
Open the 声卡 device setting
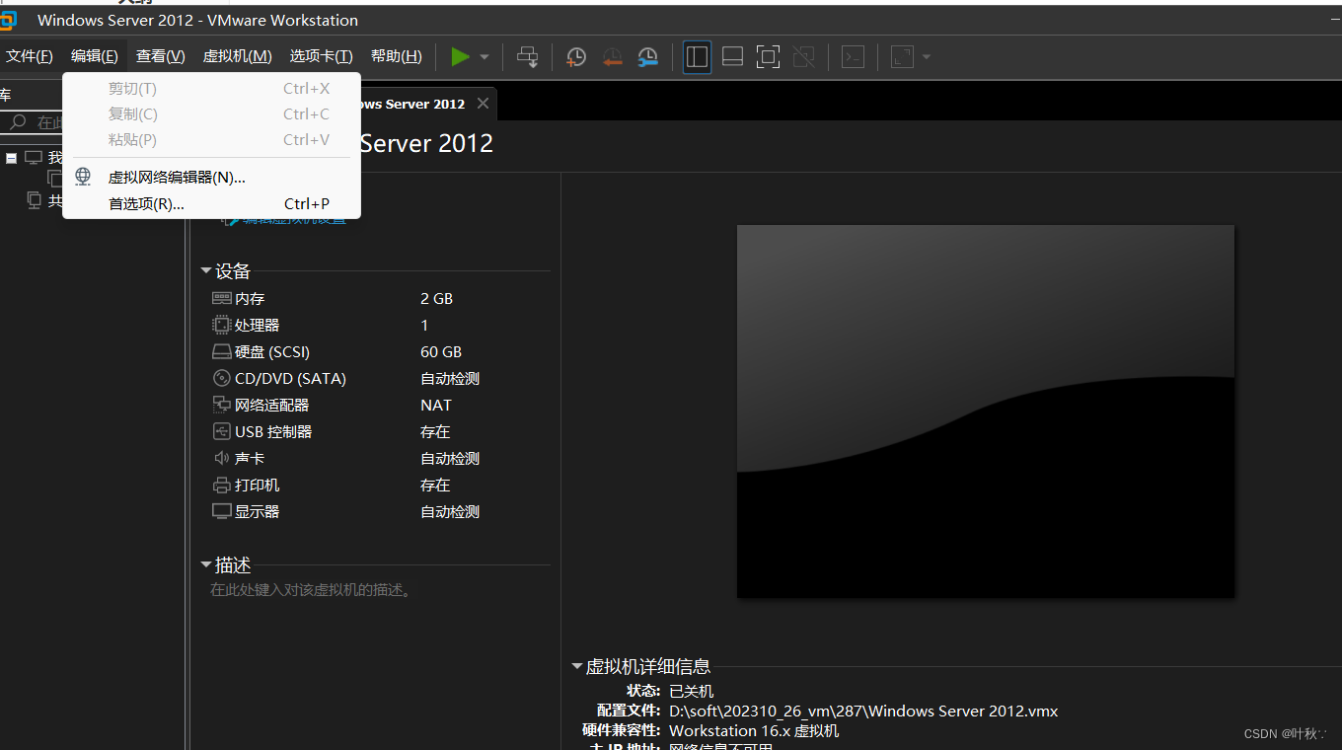pyautogui.click(x=250, y=458)
